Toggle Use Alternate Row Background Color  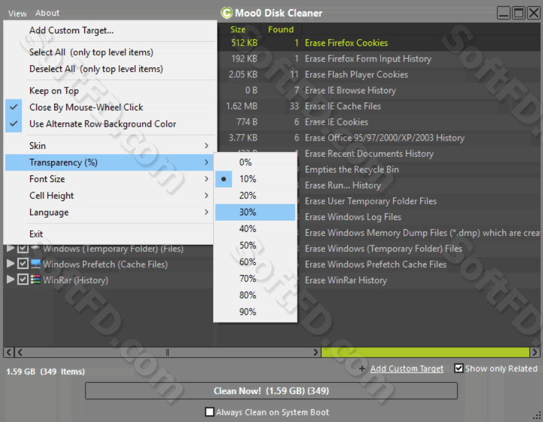click(110, 124)
